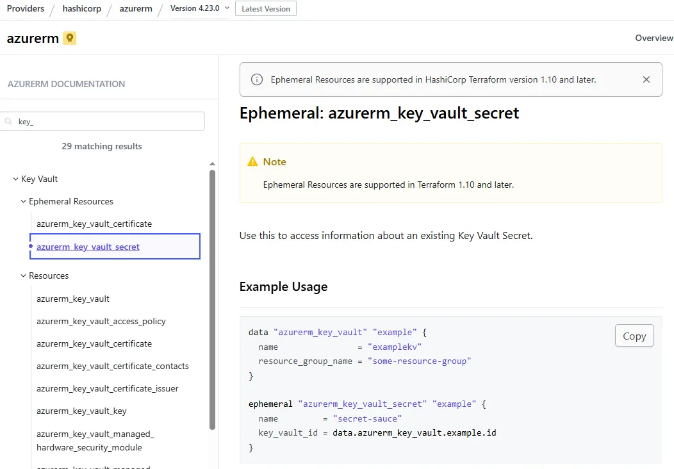Click the Latest Version button
Viewport: 674px width, 469px height.
click(x=265, y=8)
